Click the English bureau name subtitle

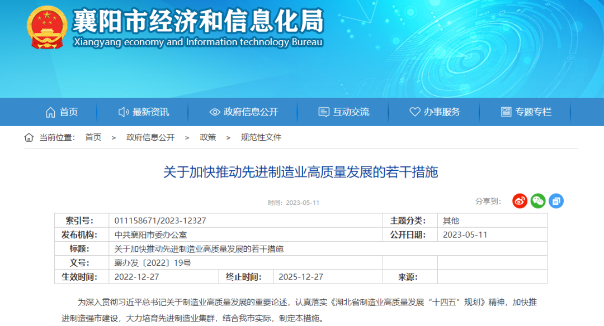pos(198,42)
